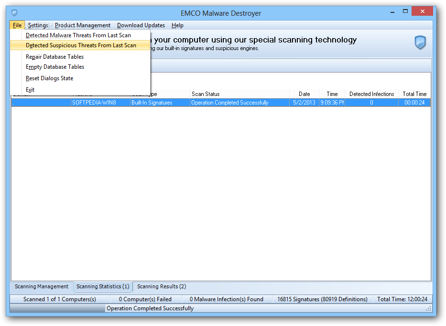The height and width of the screenshot is (326, 446).
Task: Switch to the Scanning Statistics (1) tab
Action: tap(103, 286)
